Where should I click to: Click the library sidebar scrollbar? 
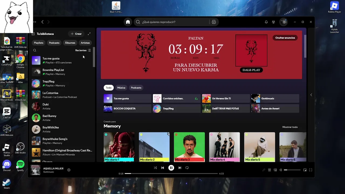[x=94, y=57]
